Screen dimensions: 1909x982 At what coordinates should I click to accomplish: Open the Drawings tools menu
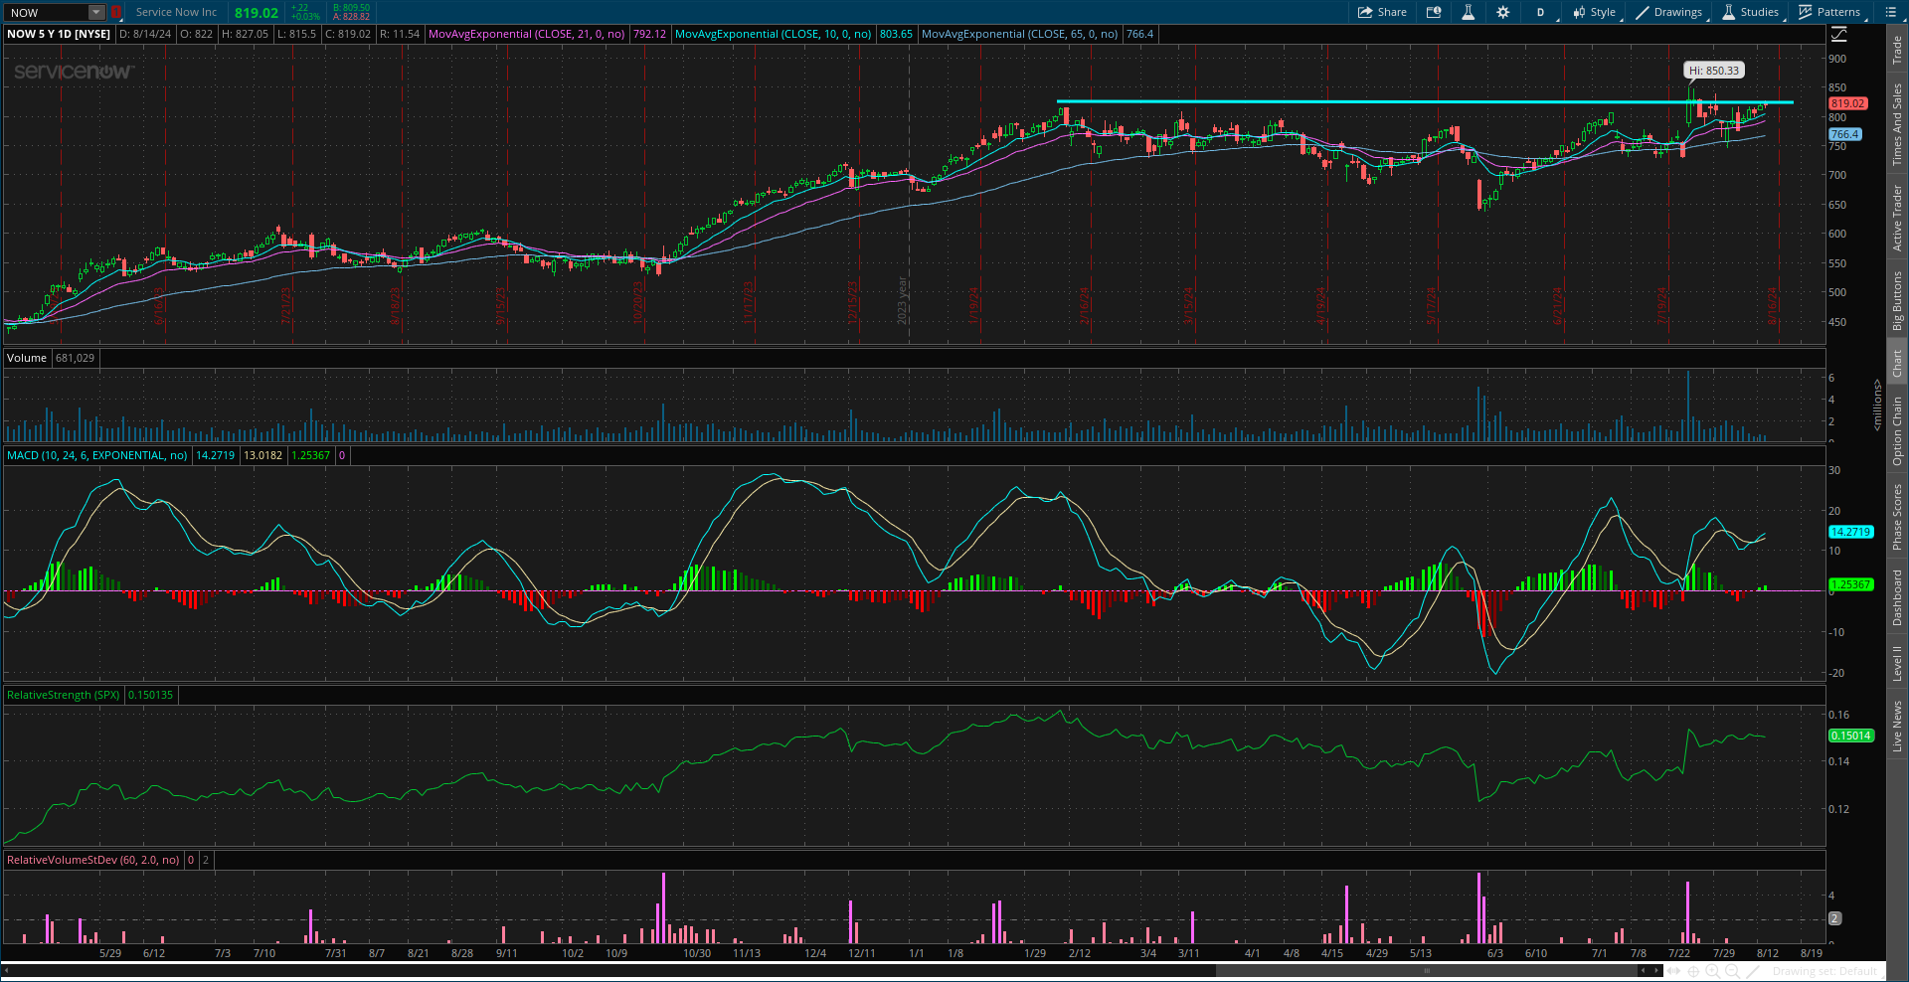[1669, 12]
